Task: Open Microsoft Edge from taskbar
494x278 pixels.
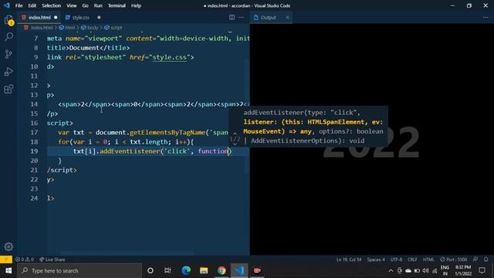Action: [x=186, y=271]
